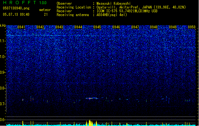Click the meteor label

pyautogui.click(x=45, y=10)
